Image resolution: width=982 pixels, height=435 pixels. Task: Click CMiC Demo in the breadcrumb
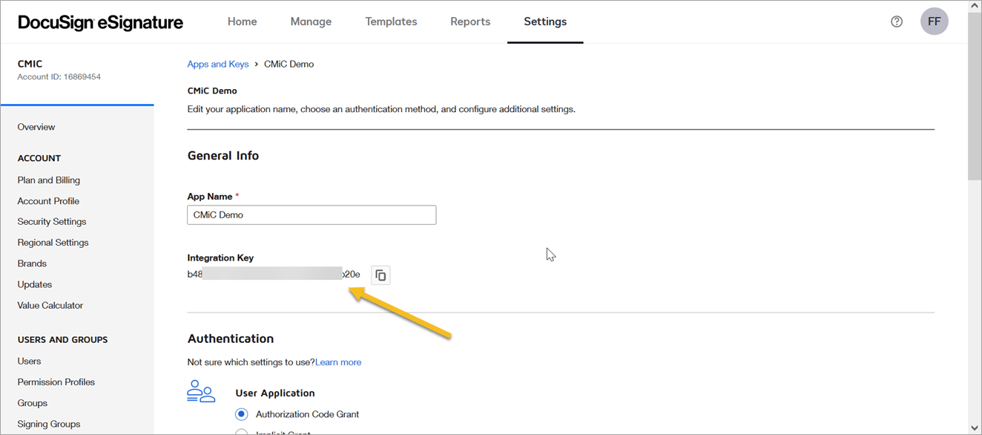point(289,64)
